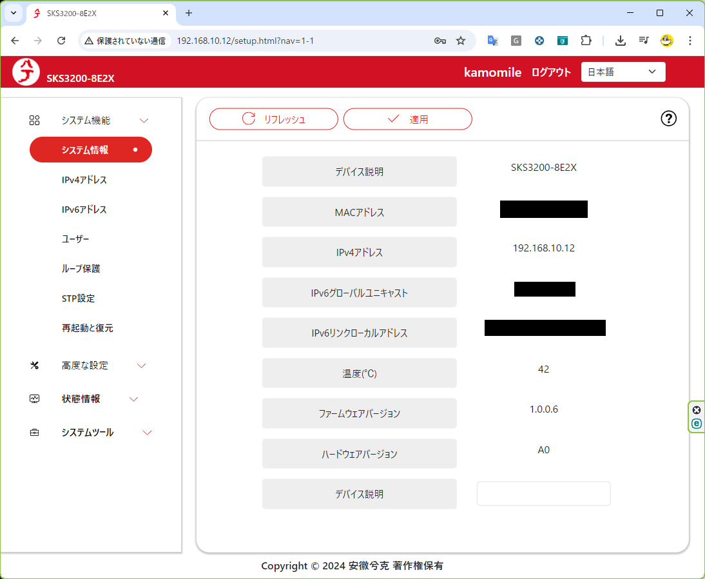Close the SKS3200-8E2X browser tab
Image resolution: width=705 pixels, height=579 pixels.
pos(166,13)
